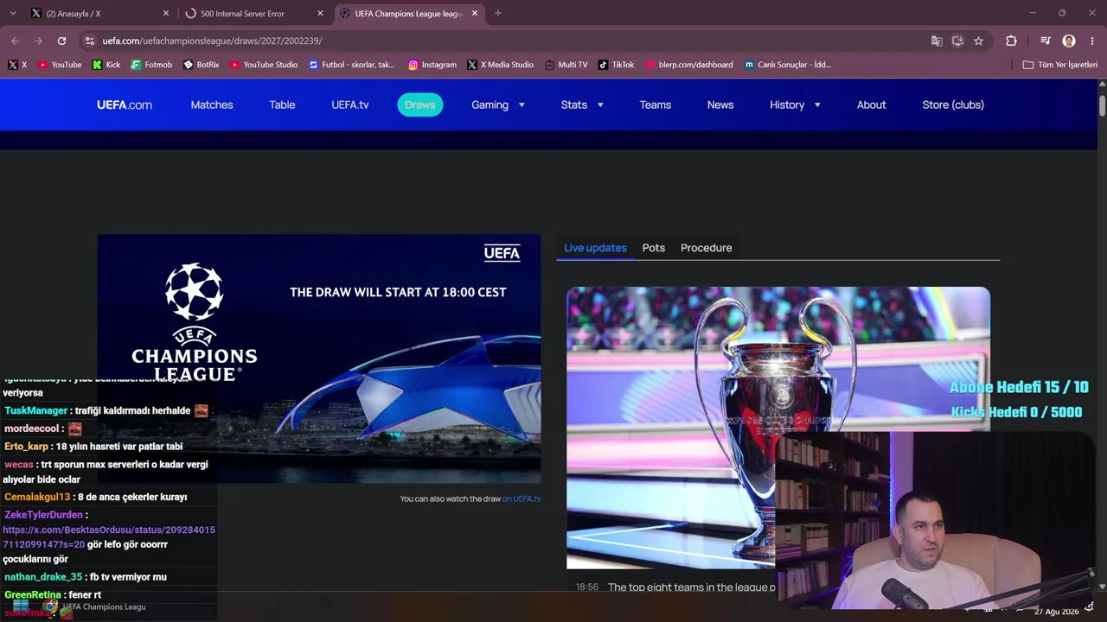Close the UEFA Champions League tab
Image resolution: width=1107 pixels, height=622 pixels.
[475, 13]
